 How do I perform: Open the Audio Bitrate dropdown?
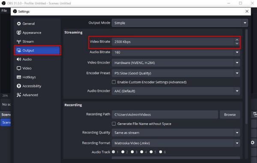176,52
